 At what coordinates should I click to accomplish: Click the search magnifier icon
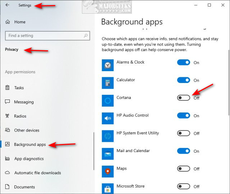(86, 36)
